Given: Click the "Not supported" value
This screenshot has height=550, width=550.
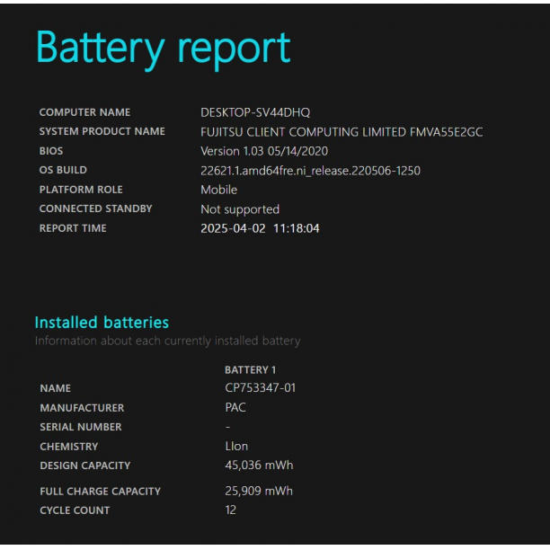Looking at the screenshot, I should [240, 209].
